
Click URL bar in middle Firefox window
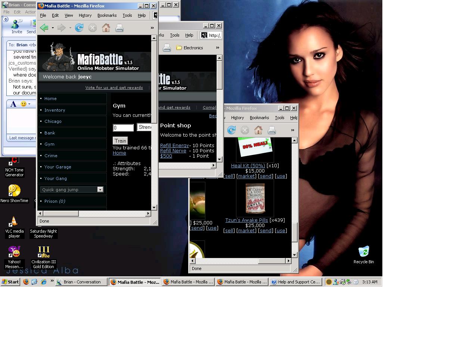[211, 35]
